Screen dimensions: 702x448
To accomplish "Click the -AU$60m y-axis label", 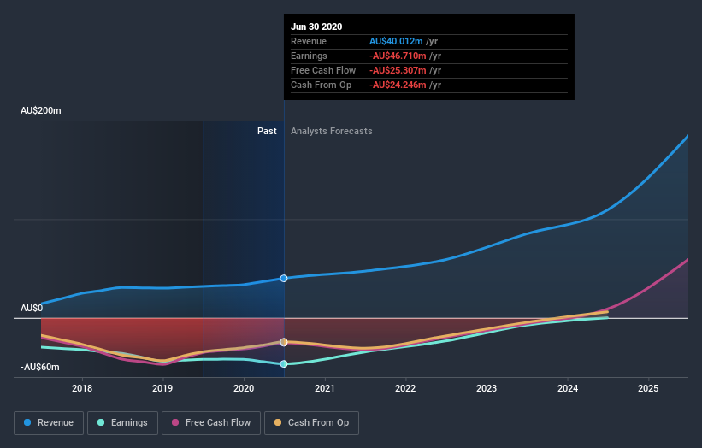I will pyautogui.click(x=40, y=367).
